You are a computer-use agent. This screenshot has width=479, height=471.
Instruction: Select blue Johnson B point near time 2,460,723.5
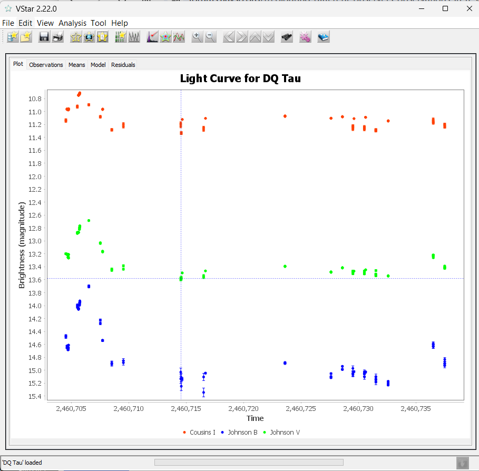pos(285,363)
